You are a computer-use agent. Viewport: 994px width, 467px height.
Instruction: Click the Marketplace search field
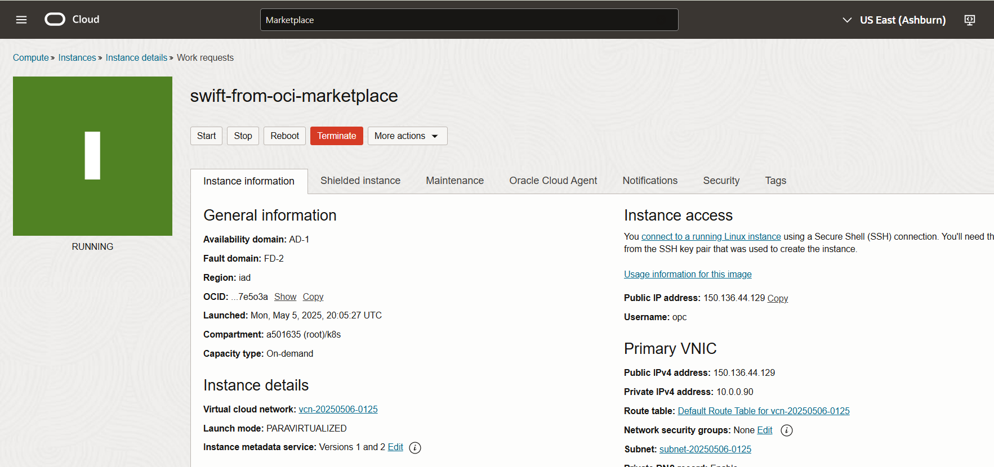click(x=469, y=20)
